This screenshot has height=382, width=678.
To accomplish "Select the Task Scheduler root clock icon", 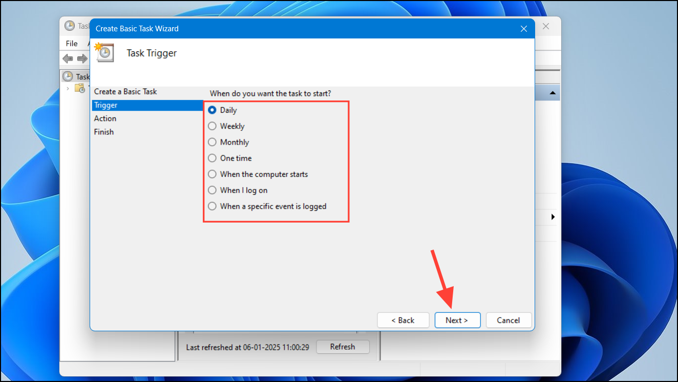I will (69, 76).
